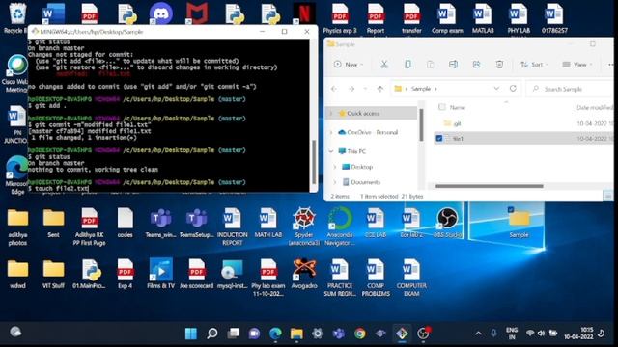Select the Sample folder on desktop

click(519, 223)
